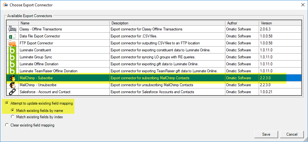
Task: Choose Match existing fields by index
Action: click(13, 117)
